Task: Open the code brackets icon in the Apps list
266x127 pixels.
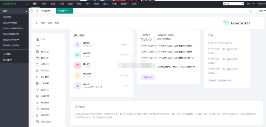Action: click(x=37, y=77)
